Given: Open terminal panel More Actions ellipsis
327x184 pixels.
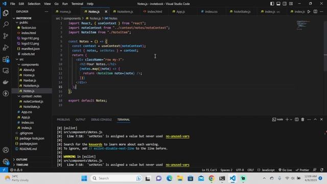Looking at the screenshot, I should pos(309,120).
